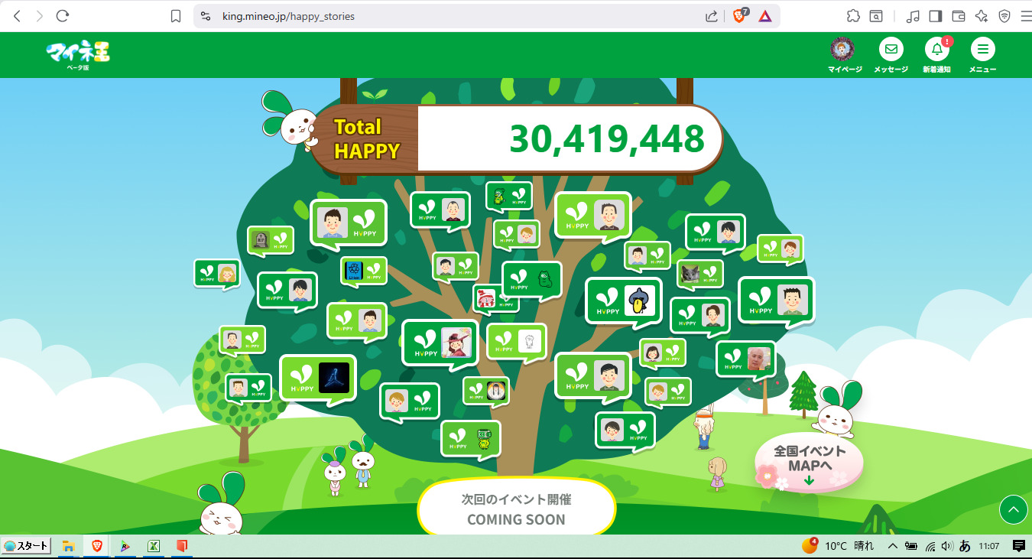Image resolution: width=1032 pixels, height=559 pixels.
Task: Open メッセージ inbox
Action: pos(891,55)
